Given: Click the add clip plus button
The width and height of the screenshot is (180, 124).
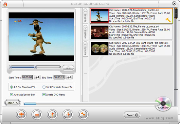Looking at the screenshot, I should click(x=21, y=114).
